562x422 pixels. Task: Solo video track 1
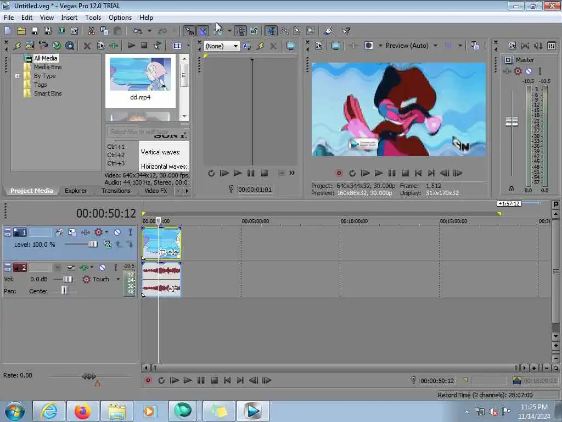click(130, 232)
